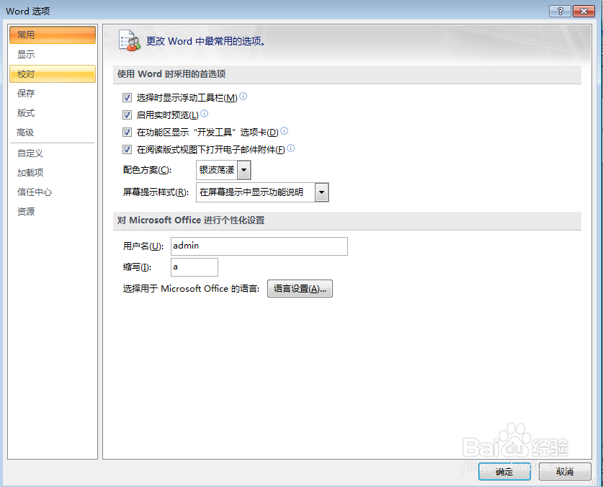Cancel with the 取消 button
The height and width of the screenshot is (487, 603).
[x=565, y=471]
